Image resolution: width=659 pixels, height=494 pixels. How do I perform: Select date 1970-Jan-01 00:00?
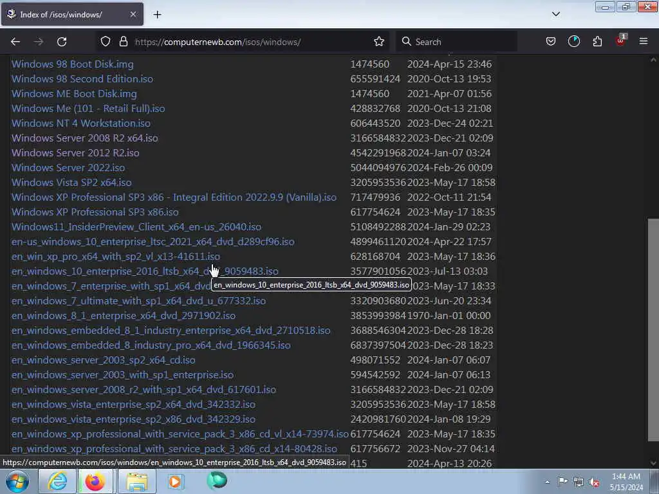click(x=449, y=315)
